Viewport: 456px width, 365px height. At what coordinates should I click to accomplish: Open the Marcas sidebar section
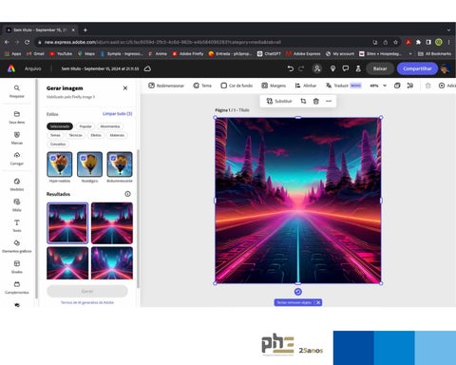coord(17,138)
